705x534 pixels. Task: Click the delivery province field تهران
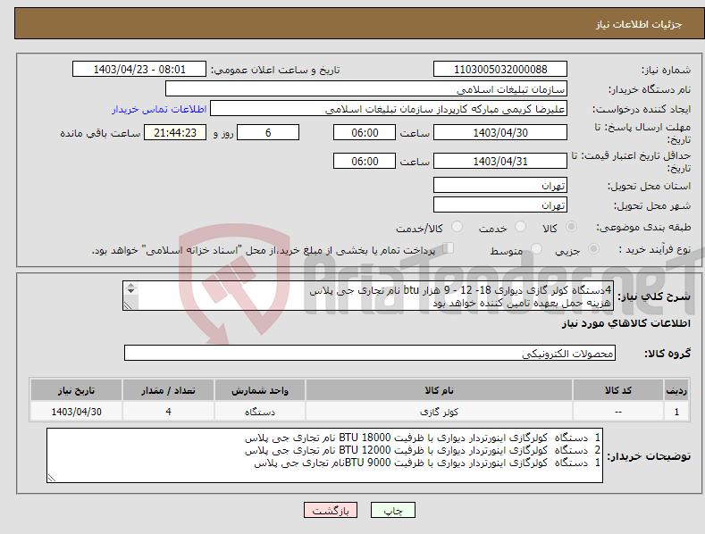point(500,185)
